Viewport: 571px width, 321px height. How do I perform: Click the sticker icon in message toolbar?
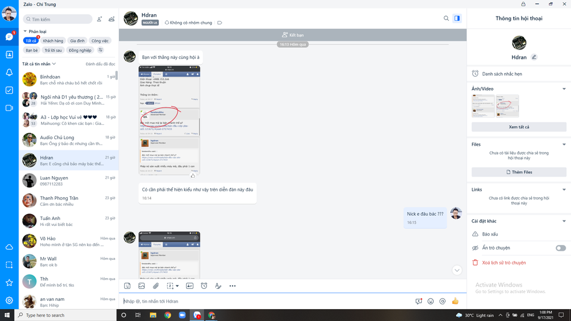tap(127, 286)
